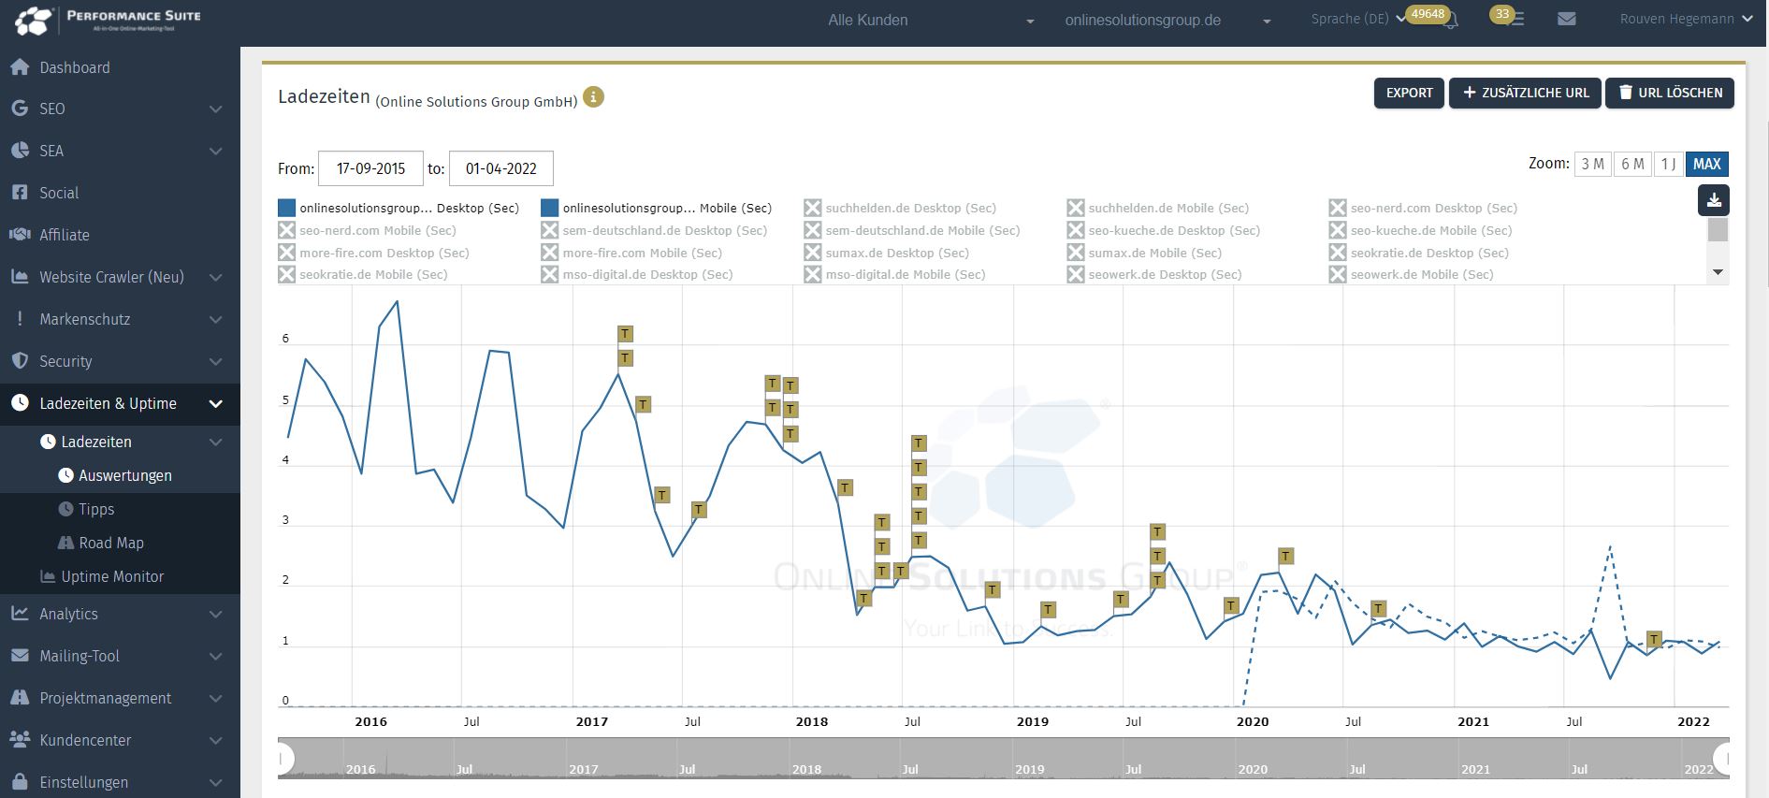The width and height of the screenshot is (1769, 798).
Task: Toggle onlinesolutionsgroup Mobile (Sec) series
Action: point(657,208)
